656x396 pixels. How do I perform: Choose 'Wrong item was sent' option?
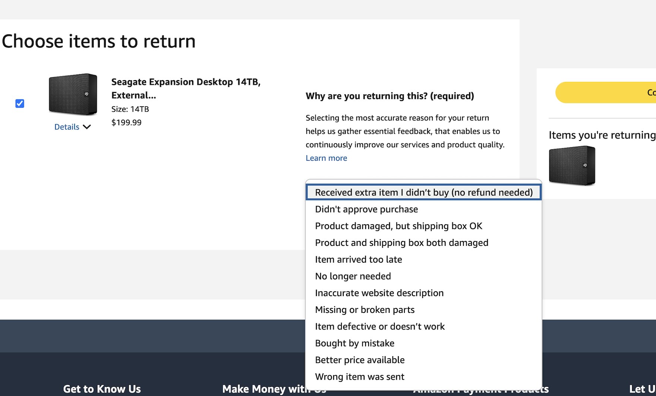(x=359, y=377)
